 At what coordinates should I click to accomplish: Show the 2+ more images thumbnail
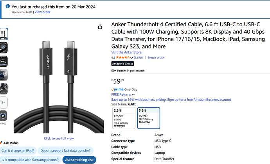[x=3, y=102]
